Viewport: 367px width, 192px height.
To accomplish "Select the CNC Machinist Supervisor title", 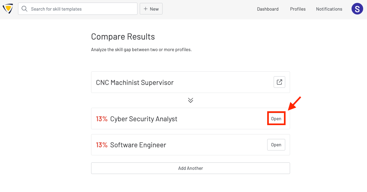I will [135, 83].
